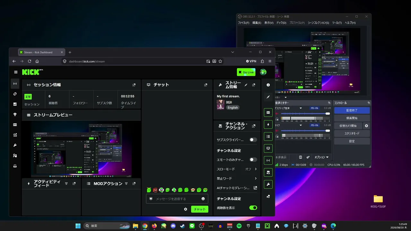Click the chat bubble icon in right rail
Viewport: 411px width, 231px height.
(x=268, y=148)
